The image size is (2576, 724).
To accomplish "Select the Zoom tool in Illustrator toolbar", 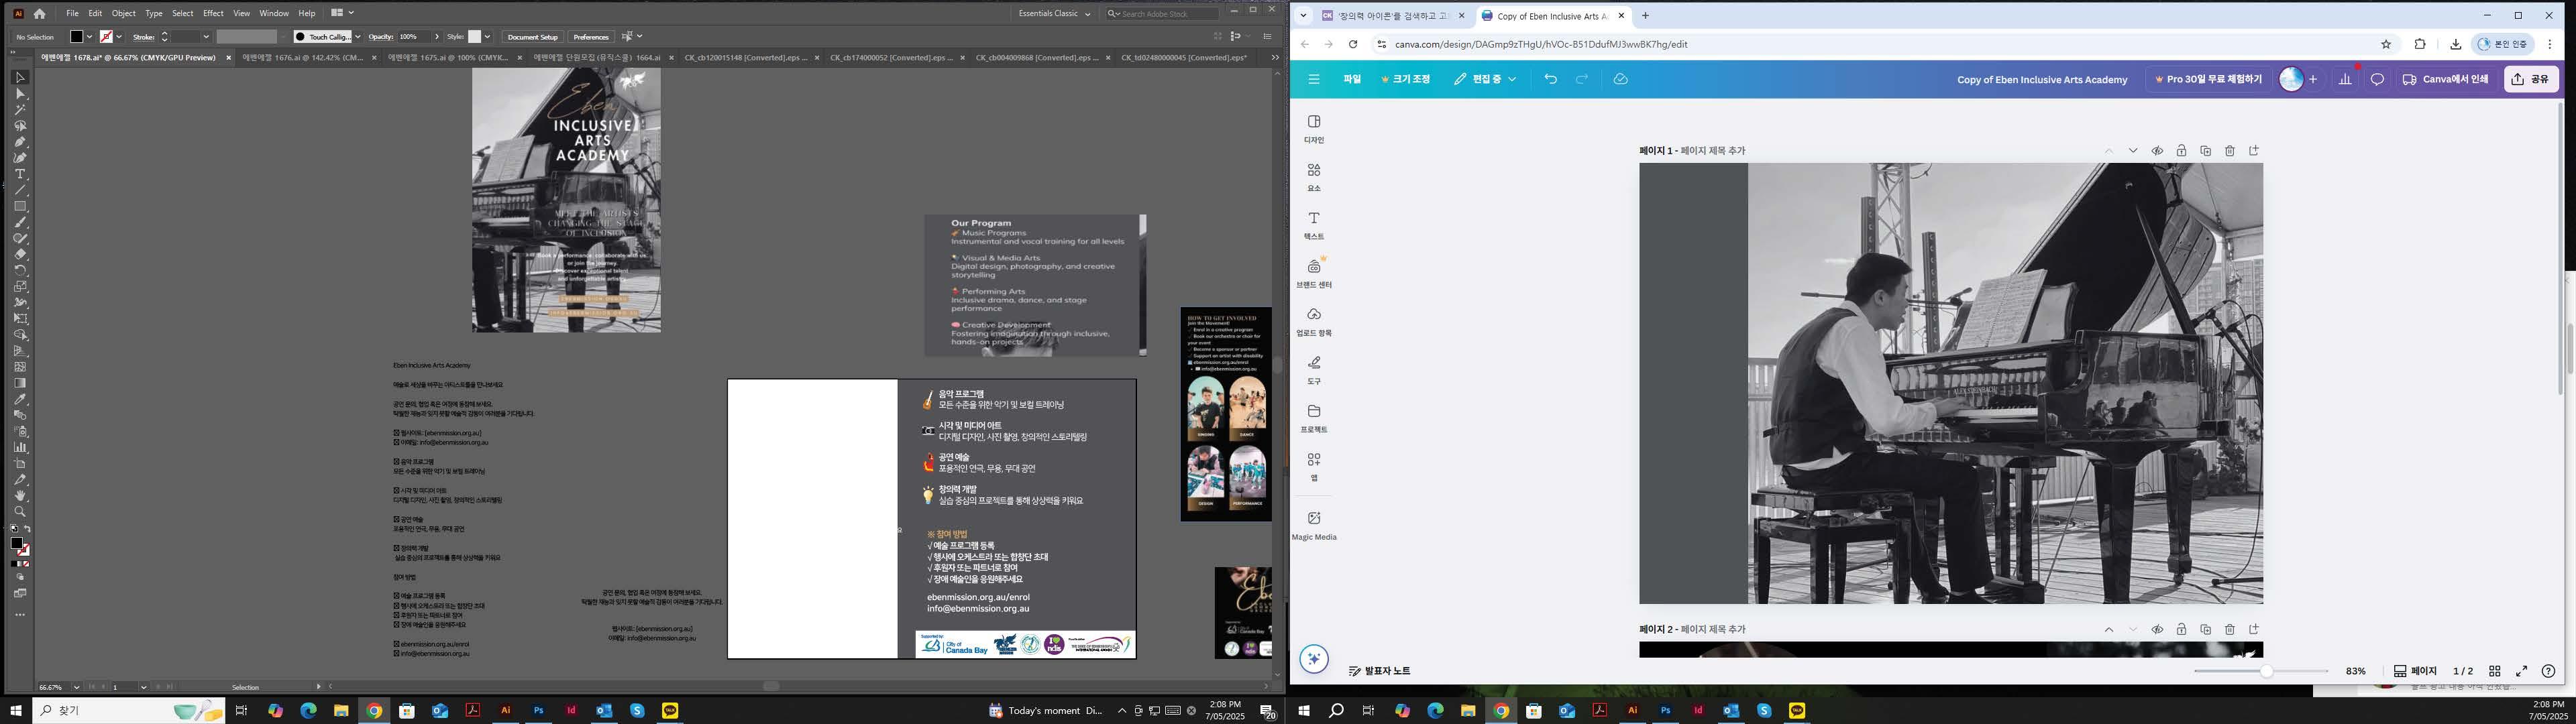I will (20, 512).
